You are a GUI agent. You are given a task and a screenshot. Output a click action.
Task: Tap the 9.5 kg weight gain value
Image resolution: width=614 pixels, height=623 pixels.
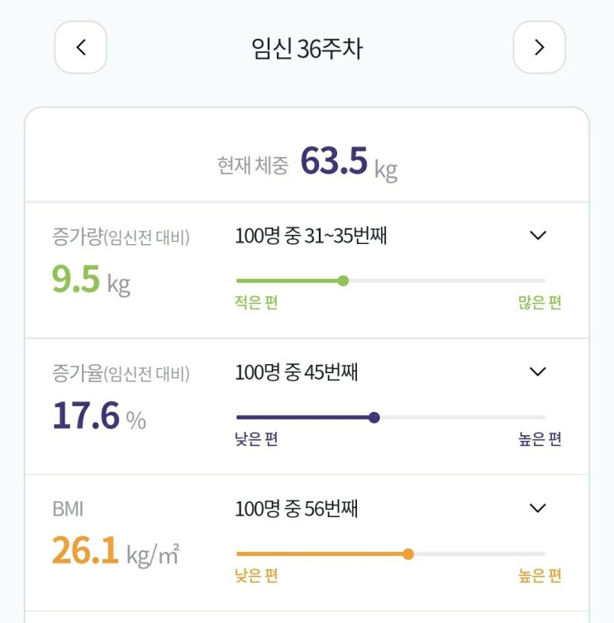(91, 280)
